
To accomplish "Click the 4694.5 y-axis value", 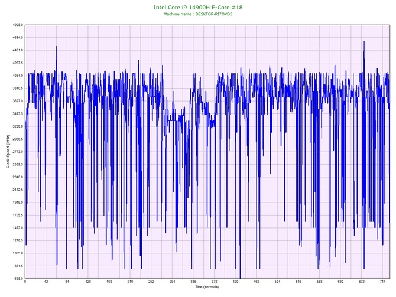I will (18, 38).
